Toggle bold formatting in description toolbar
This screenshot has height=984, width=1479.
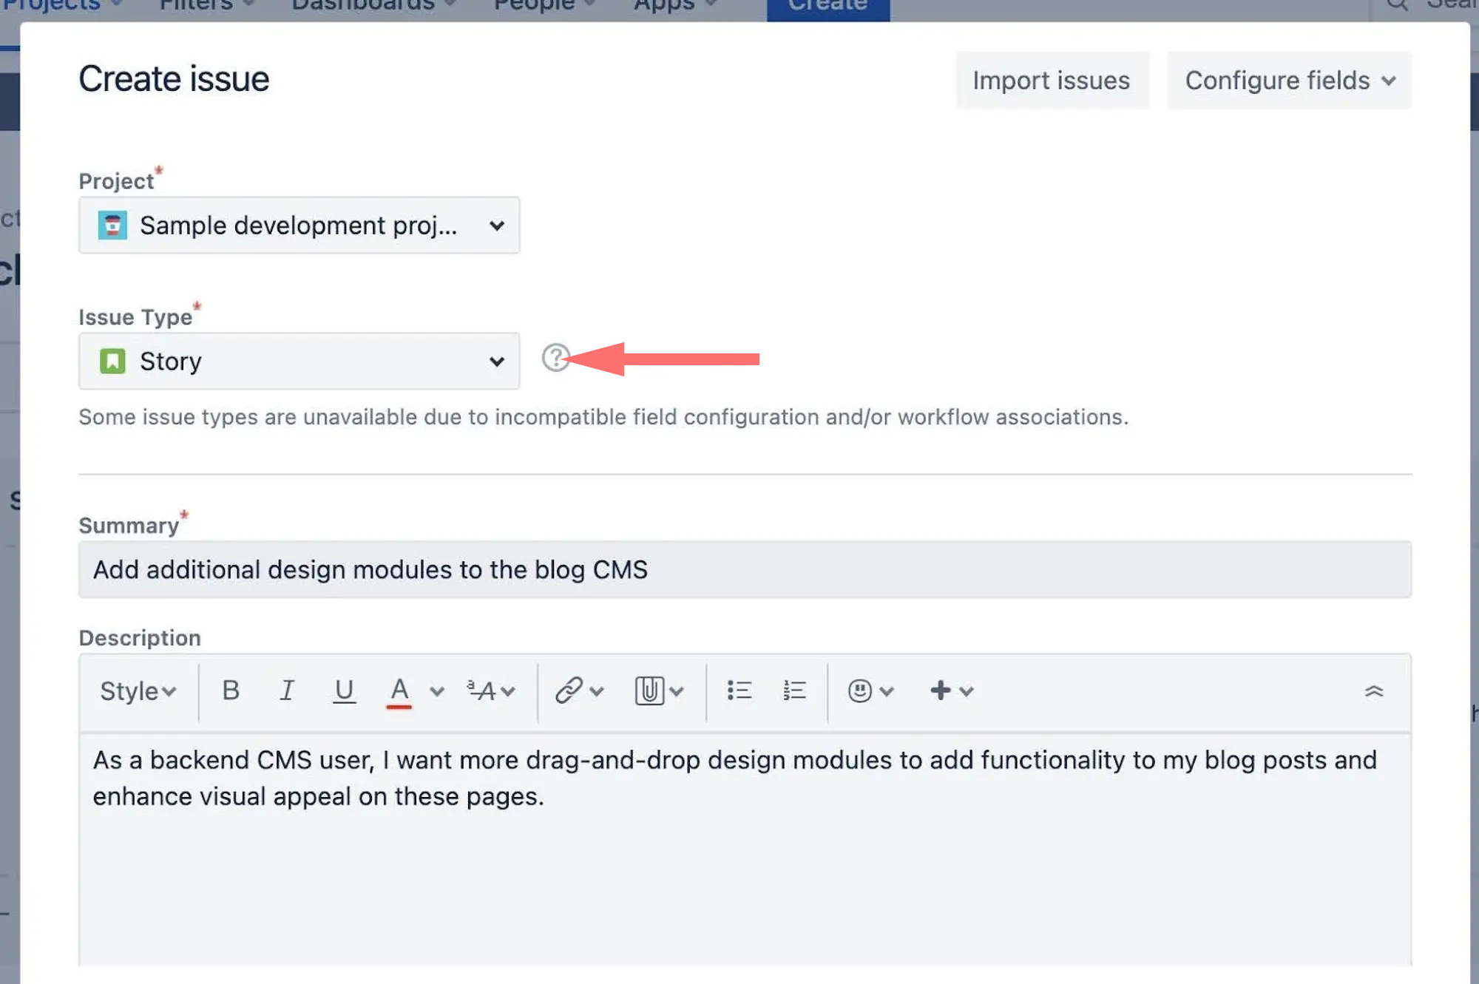231,691
